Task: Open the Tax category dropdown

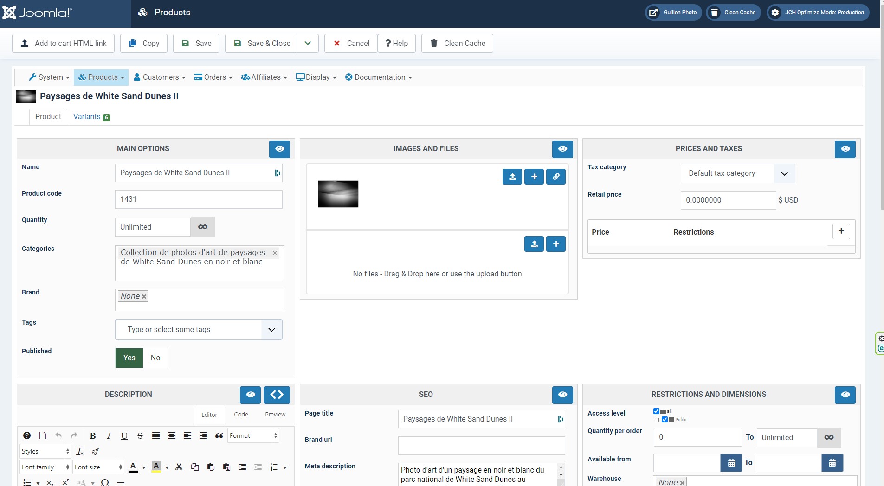Action: pos(738,173)
